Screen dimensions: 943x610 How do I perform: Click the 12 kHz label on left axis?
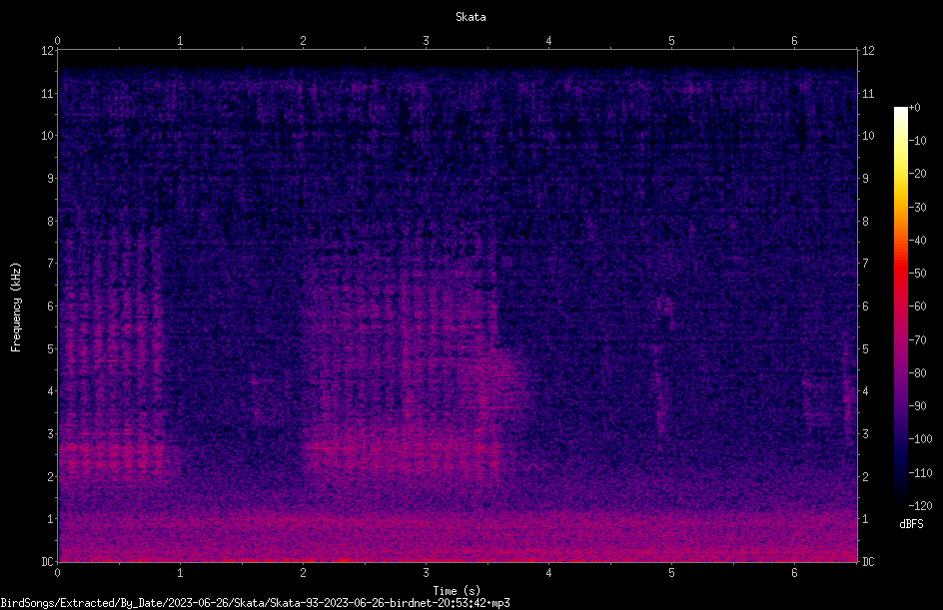coord(48,51)
